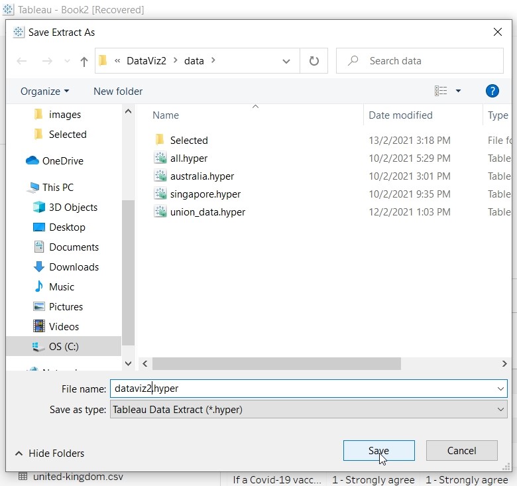Select the singapore.hyper file
This screenshot has width=517, height=486.
[x=205, y=194]
